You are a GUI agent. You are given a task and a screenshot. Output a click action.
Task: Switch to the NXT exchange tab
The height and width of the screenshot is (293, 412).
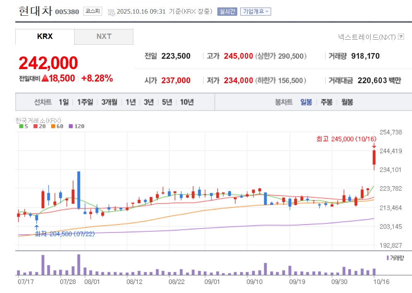coord(104,36)
